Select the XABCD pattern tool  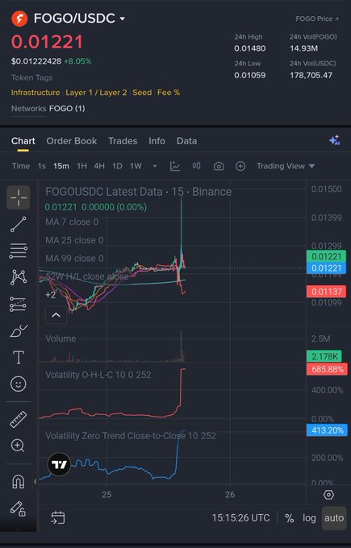point(19,277)
